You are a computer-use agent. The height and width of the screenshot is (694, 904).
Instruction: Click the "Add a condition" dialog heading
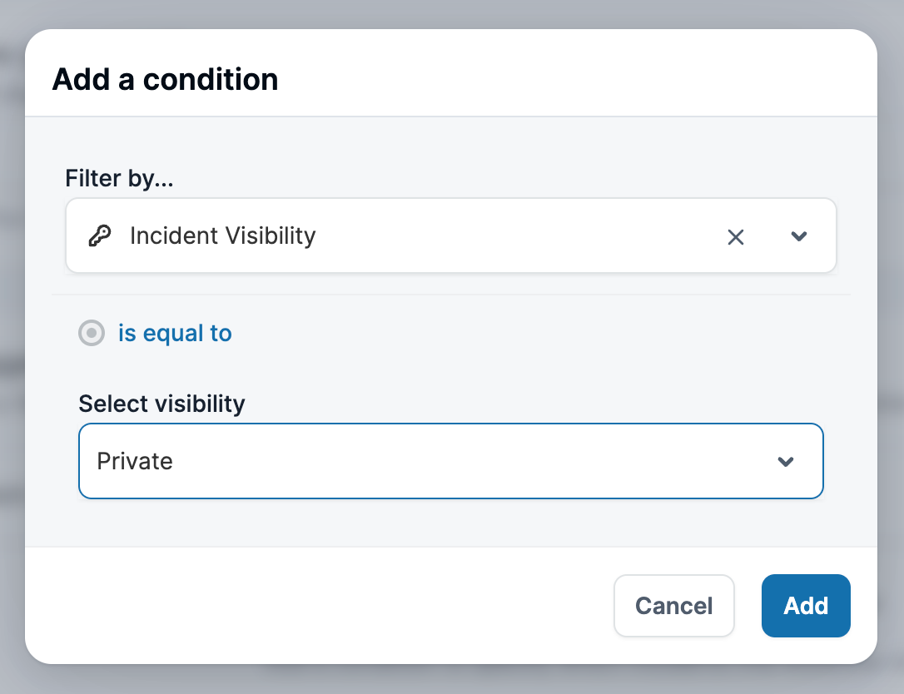coord(165,79)
